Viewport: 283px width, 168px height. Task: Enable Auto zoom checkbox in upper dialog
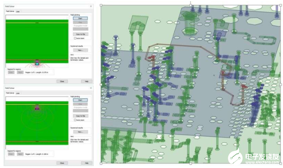tap(75, 38)
